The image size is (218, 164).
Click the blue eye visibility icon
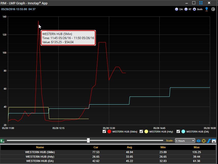(199, 141)
